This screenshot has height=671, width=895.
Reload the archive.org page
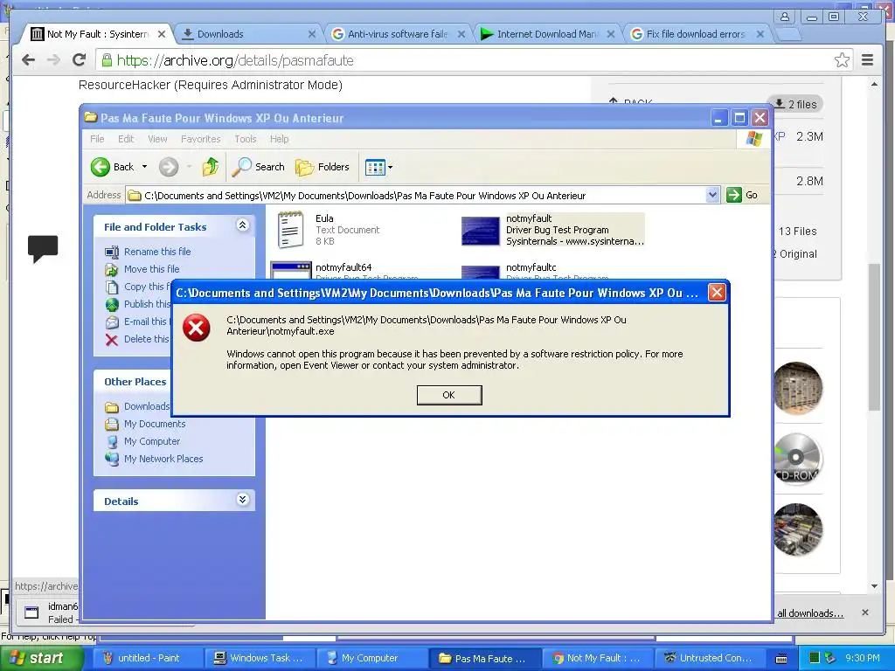pos(80,60)
